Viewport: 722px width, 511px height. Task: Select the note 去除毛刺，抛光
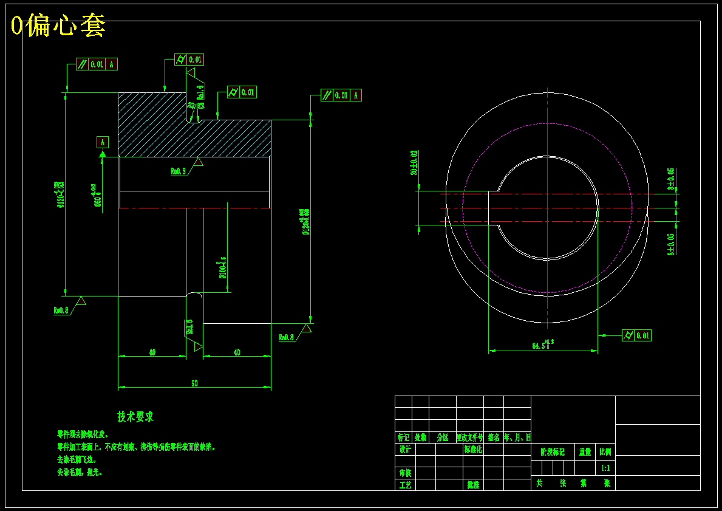coord(79,472)
